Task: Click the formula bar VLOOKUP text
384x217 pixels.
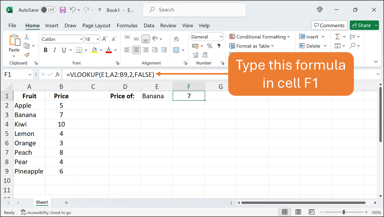Action: [110, 74]
